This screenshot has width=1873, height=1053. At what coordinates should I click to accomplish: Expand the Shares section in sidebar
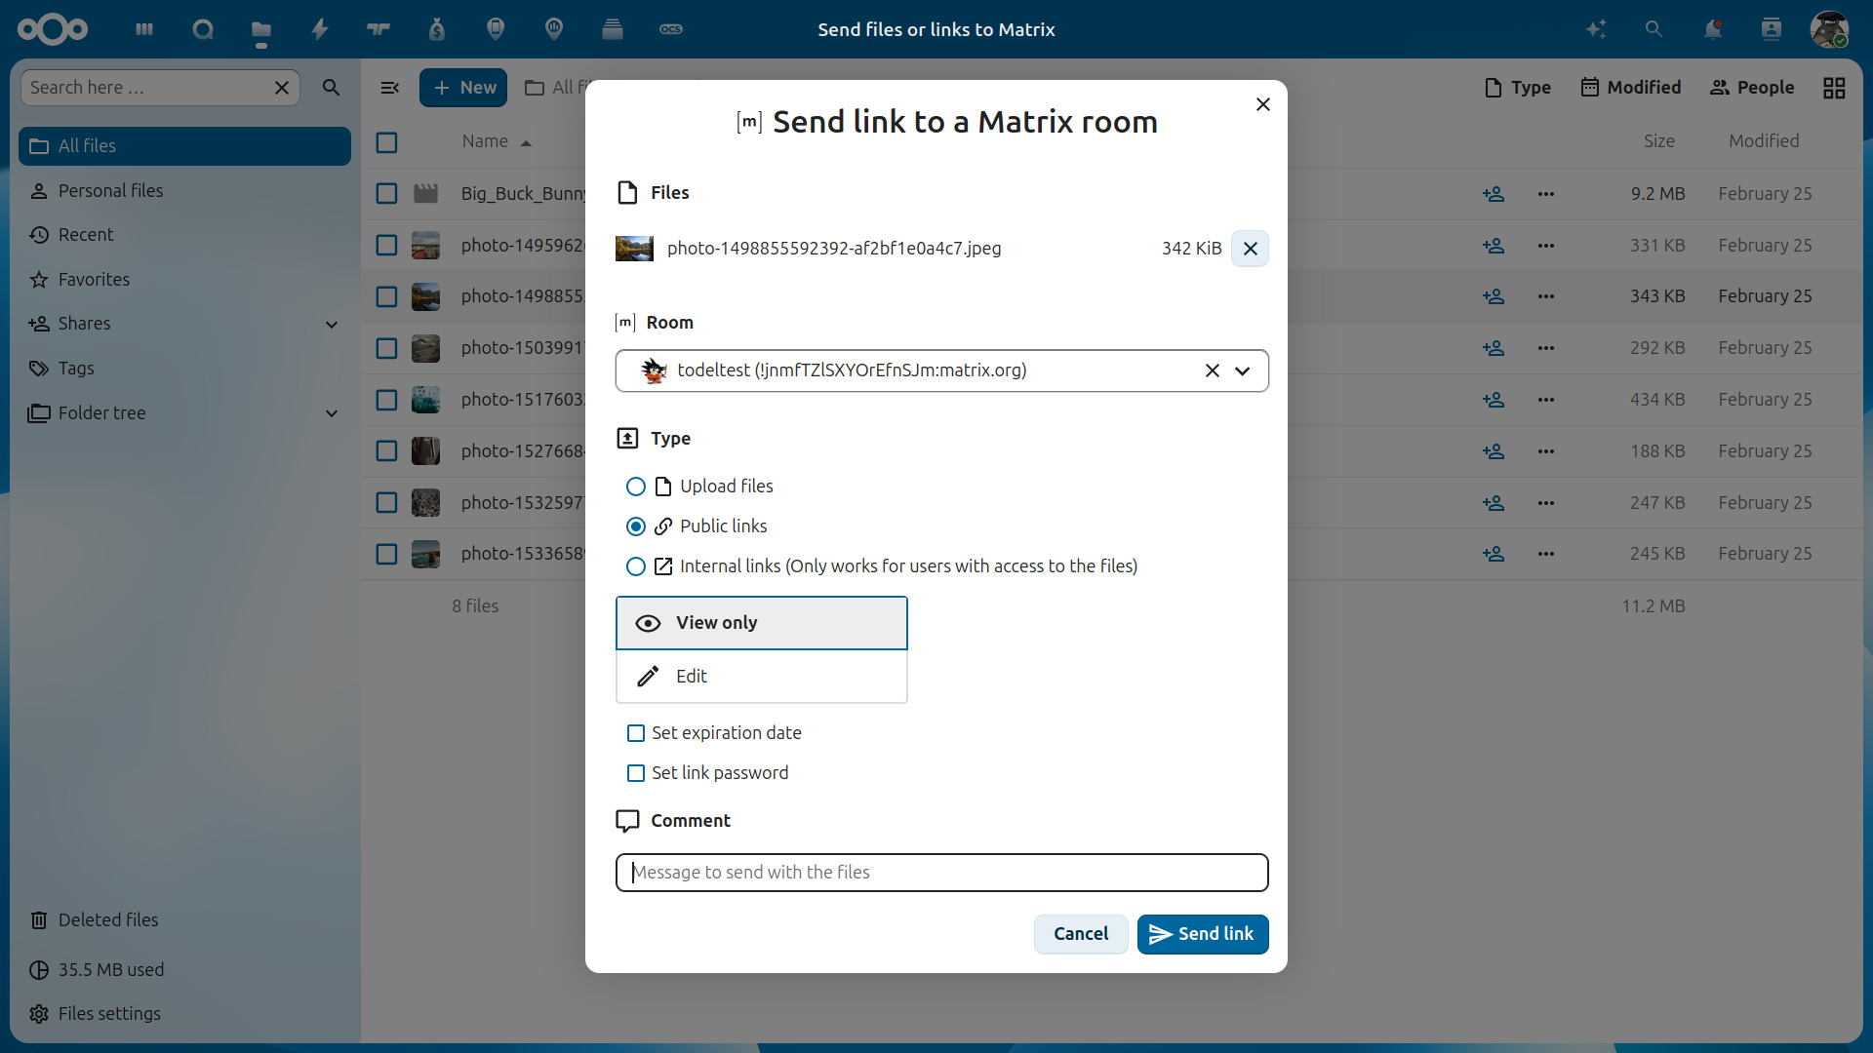coord(332,324)
